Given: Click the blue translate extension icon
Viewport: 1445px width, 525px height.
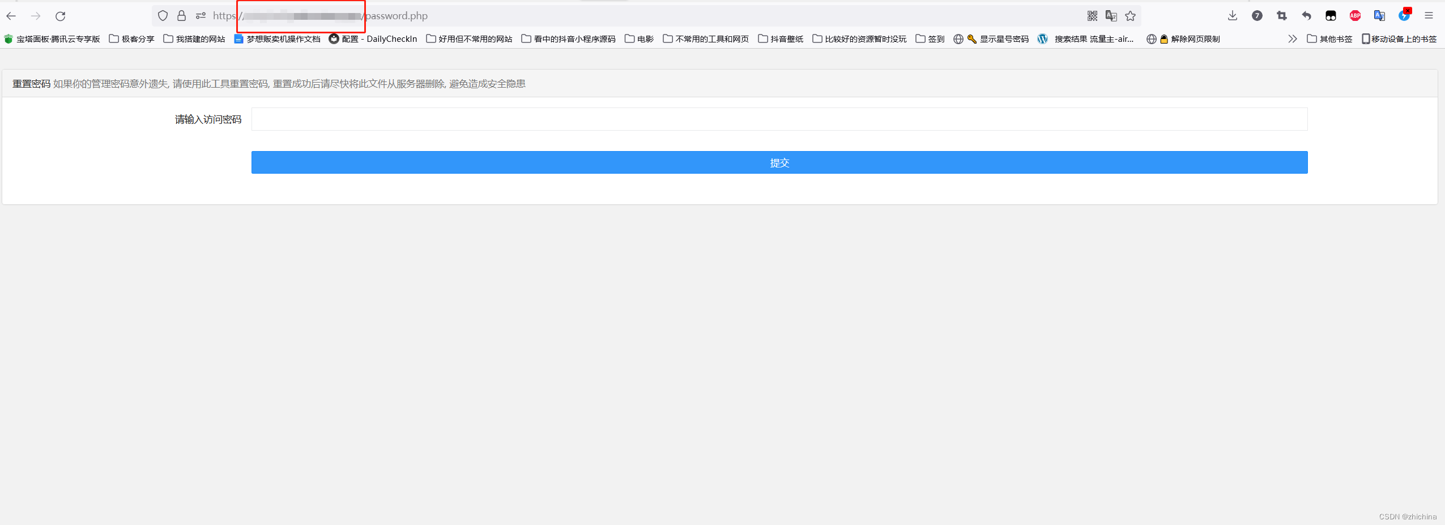Looking at the screenshot, I should tap(1379, 16).
